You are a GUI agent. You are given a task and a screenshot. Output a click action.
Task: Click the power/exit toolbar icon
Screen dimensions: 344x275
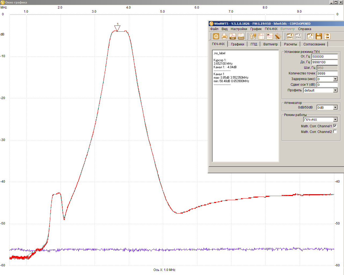pyautogui.click(x=216, y=36)
